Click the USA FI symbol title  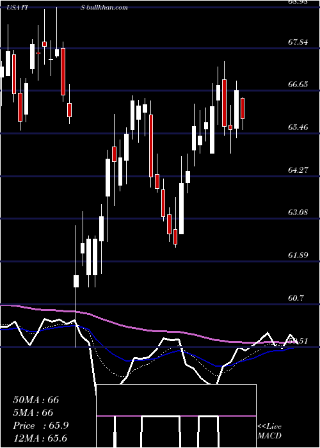(x=17, y=8)
